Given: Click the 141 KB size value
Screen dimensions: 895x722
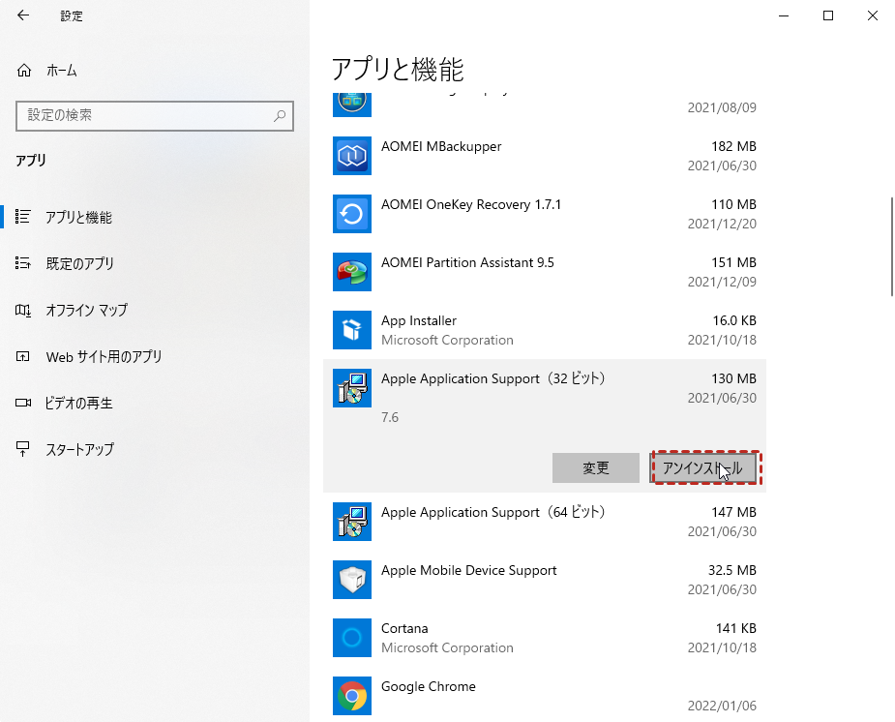Looking at the screenshot, I should (735, 628).
